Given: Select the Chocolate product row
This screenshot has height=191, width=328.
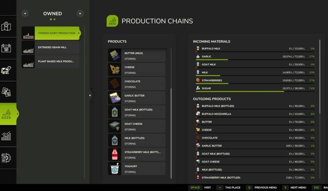Looking at the screenshot, I should (x=137, y=84).
